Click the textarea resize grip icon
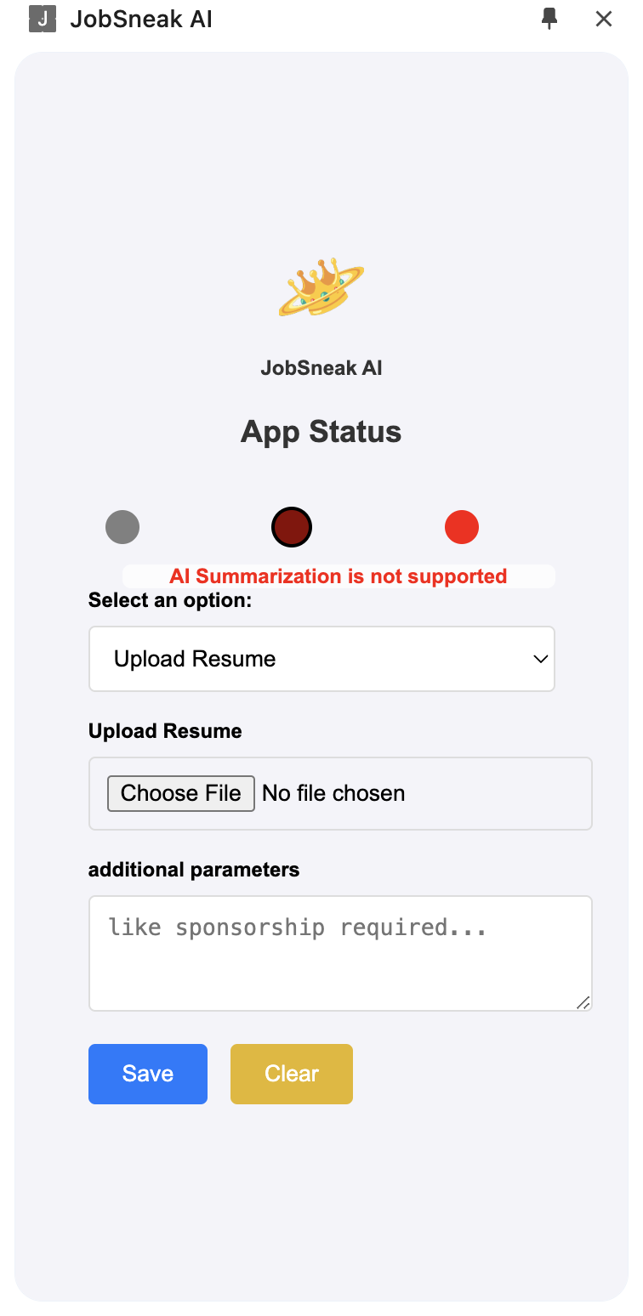 583,1003
